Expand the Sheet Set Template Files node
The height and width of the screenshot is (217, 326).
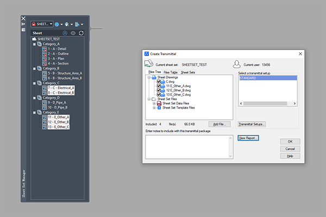[154, 108]
